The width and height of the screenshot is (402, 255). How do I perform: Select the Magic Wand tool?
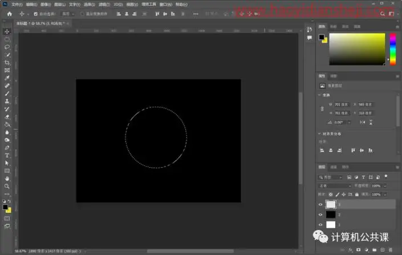coord(7,55)
